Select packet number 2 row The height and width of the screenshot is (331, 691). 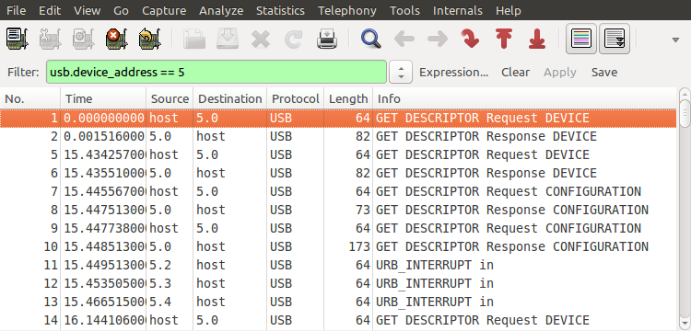click(338, 136)
